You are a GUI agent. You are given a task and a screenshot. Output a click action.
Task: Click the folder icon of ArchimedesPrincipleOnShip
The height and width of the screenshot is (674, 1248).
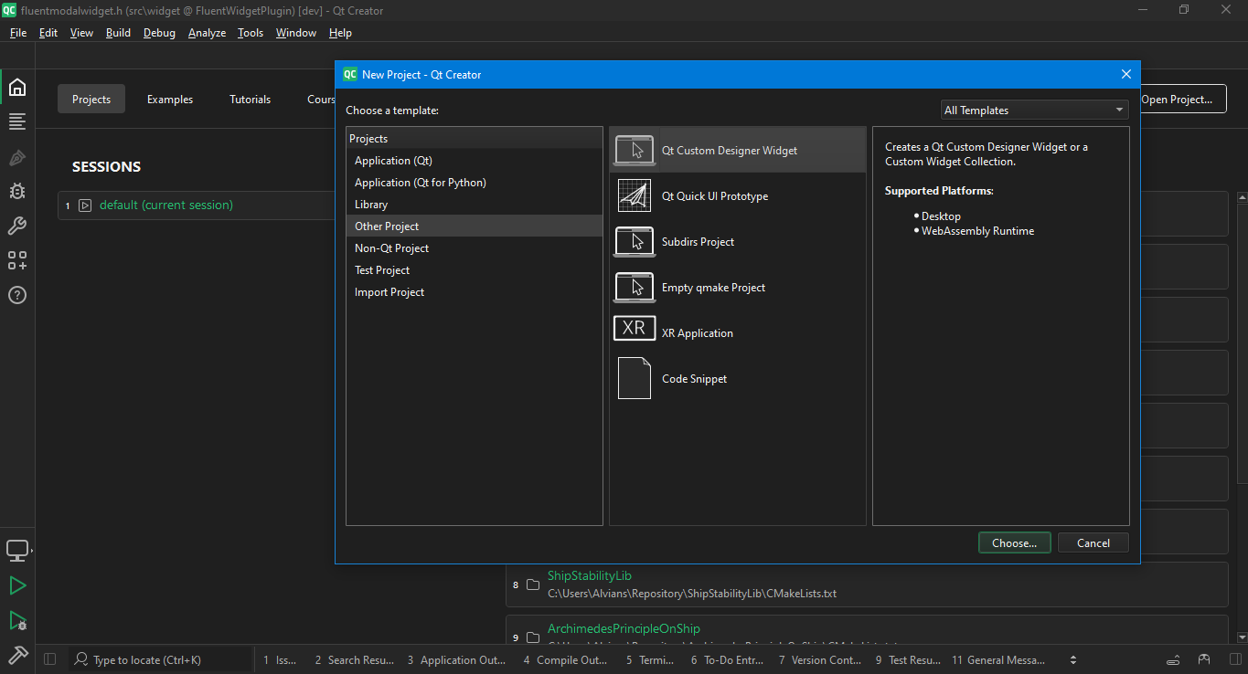pyautogui.click(x=533, y=637)
